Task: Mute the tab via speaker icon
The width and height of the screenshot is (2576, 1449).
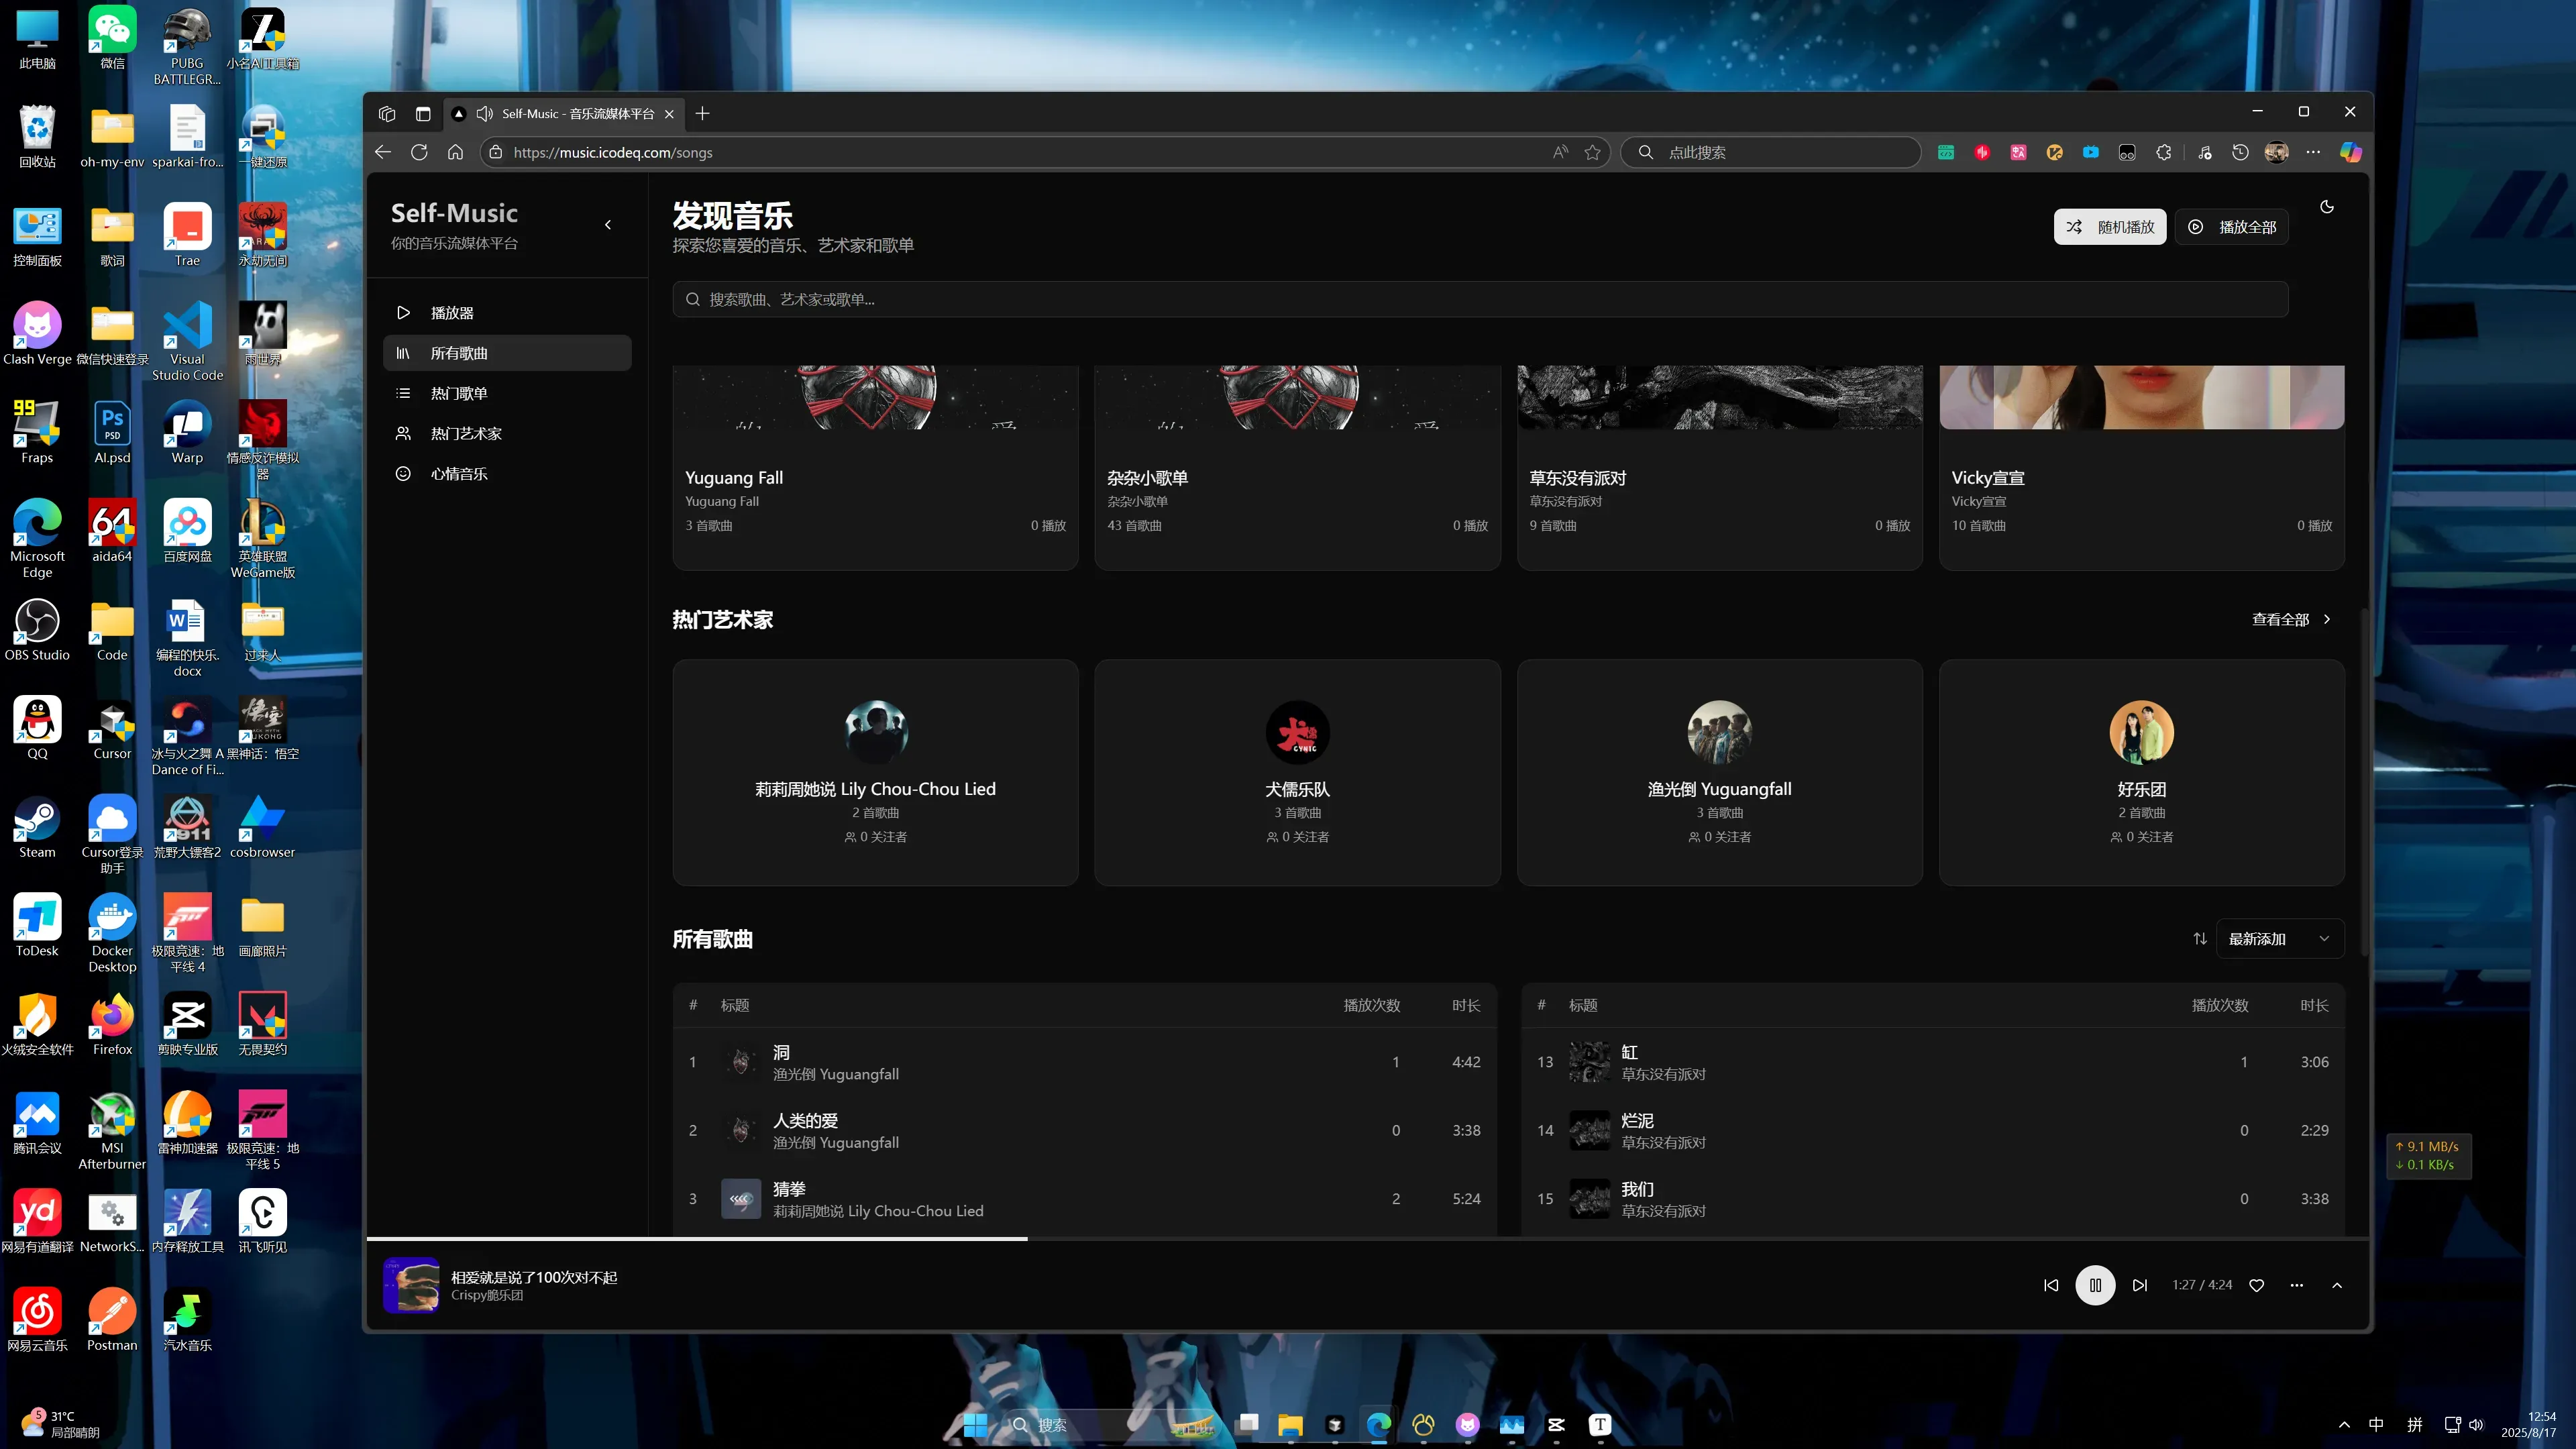Action: [x=485, y=114]
